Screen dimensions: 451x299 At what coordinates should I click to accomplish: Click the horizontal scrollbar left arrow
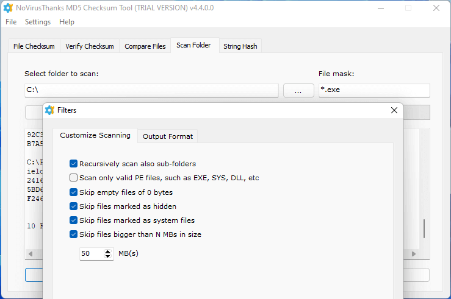(31, 254)
